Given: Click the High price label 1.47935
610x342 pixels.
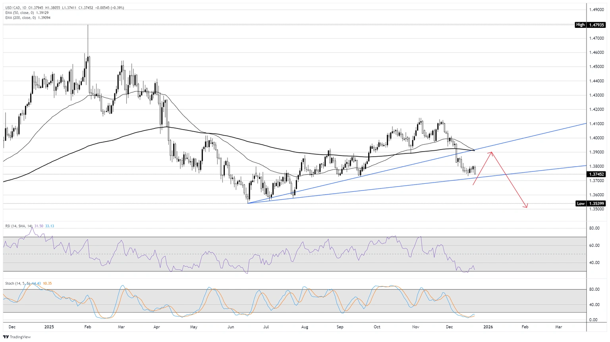Looking at the screenshot, I should (x=591, y=25).
